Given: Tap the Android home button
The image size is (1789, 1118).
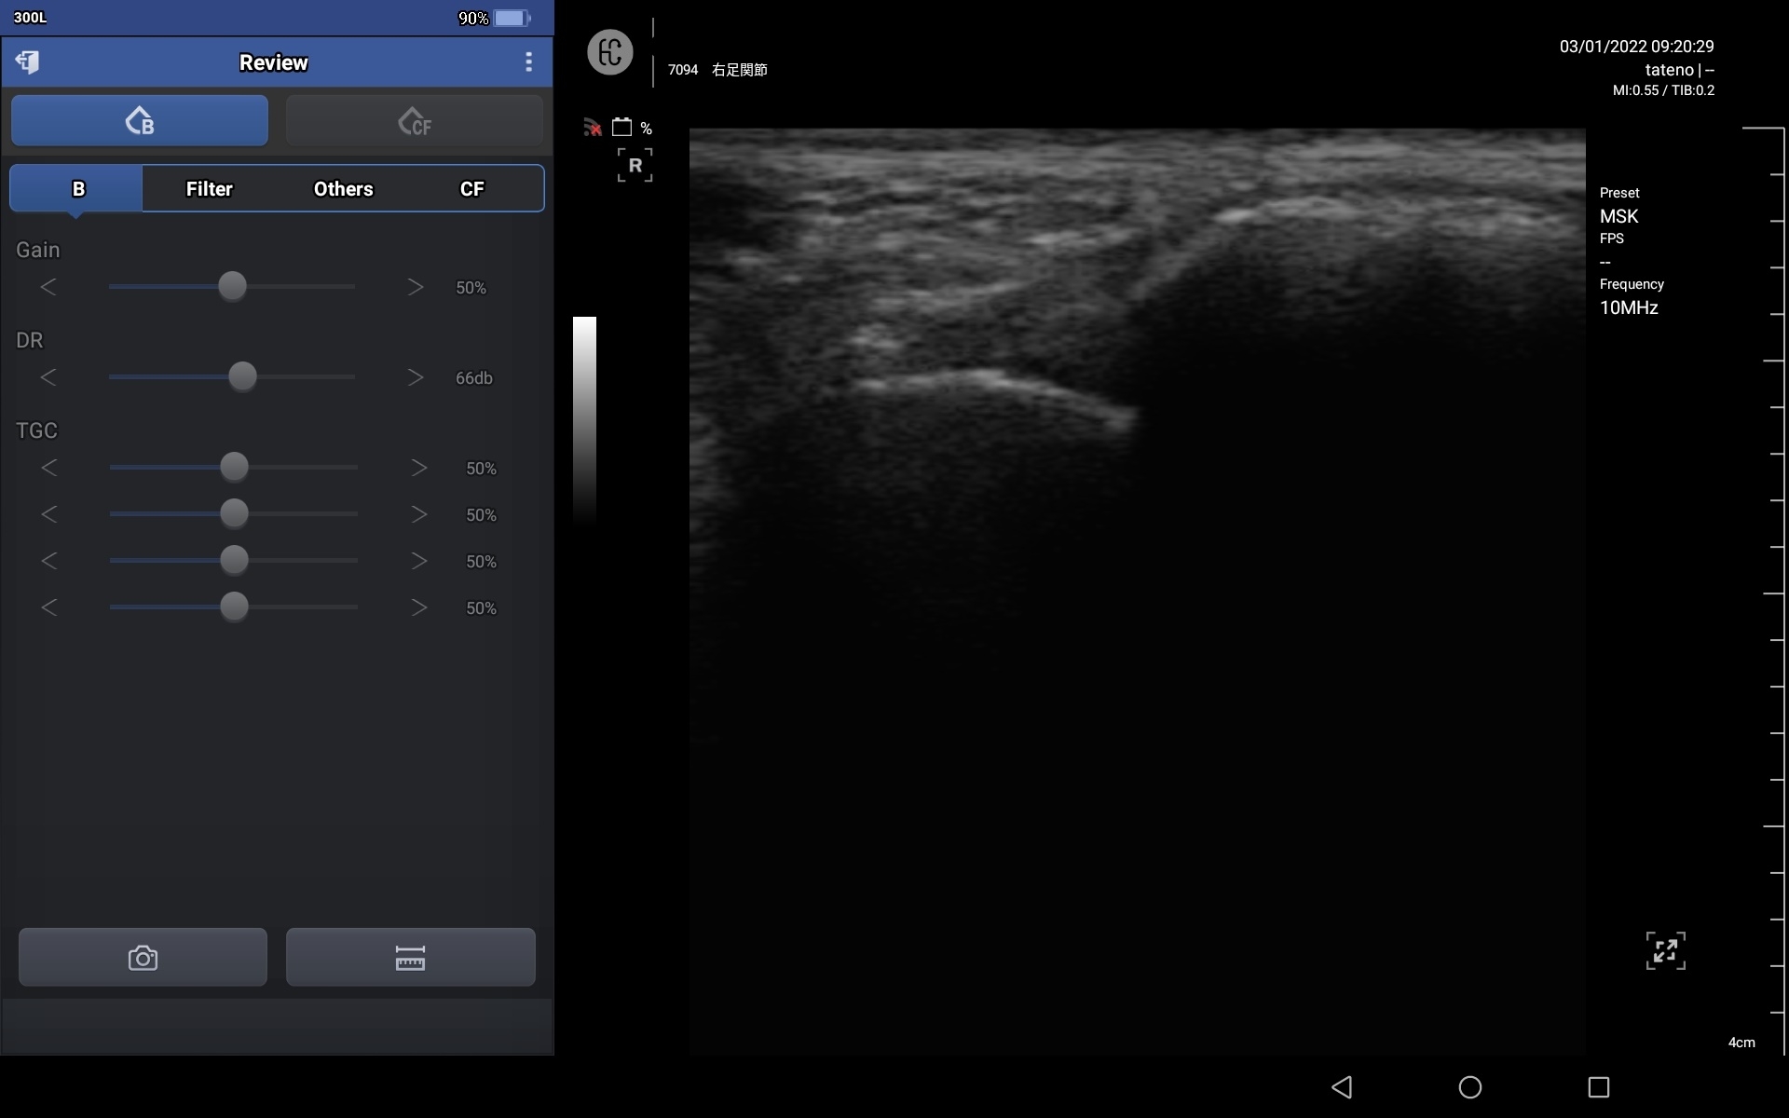Looking at the screenshot, I should tap(1470, 1087).
